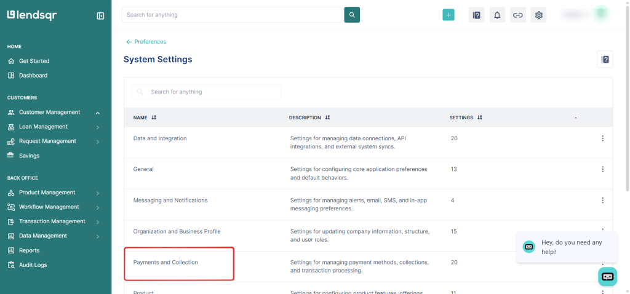Image resolution: width=630 pixels, height=294 pixels.
Task: Click the link chain icon in header
Action: tap(518, 15)
